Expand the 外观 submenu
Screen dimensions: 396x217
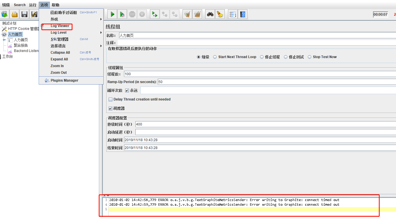pyautogui.click(x=71, y=19)
